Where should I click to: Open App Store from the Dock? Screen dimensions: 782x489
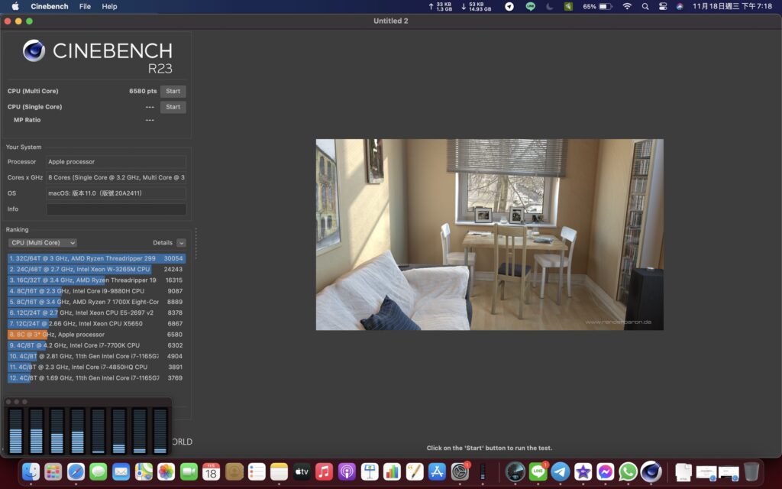coord(437,471)
